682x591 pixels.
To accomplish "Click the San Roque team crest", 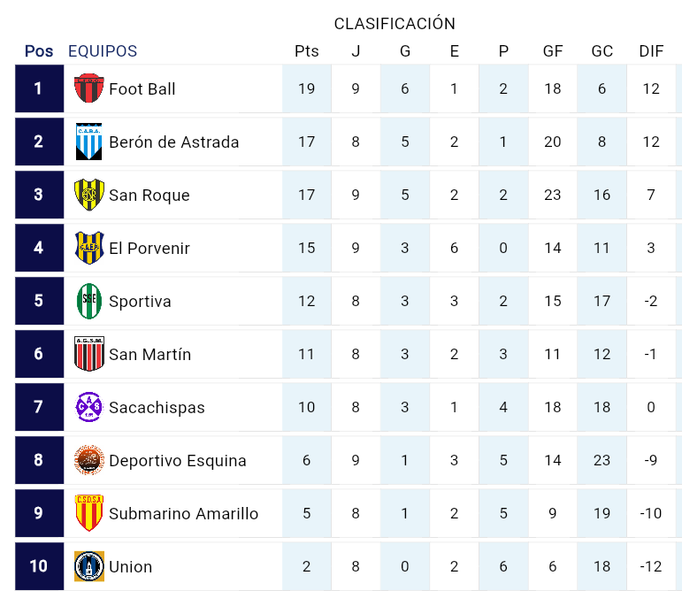I will click(88, 195).
